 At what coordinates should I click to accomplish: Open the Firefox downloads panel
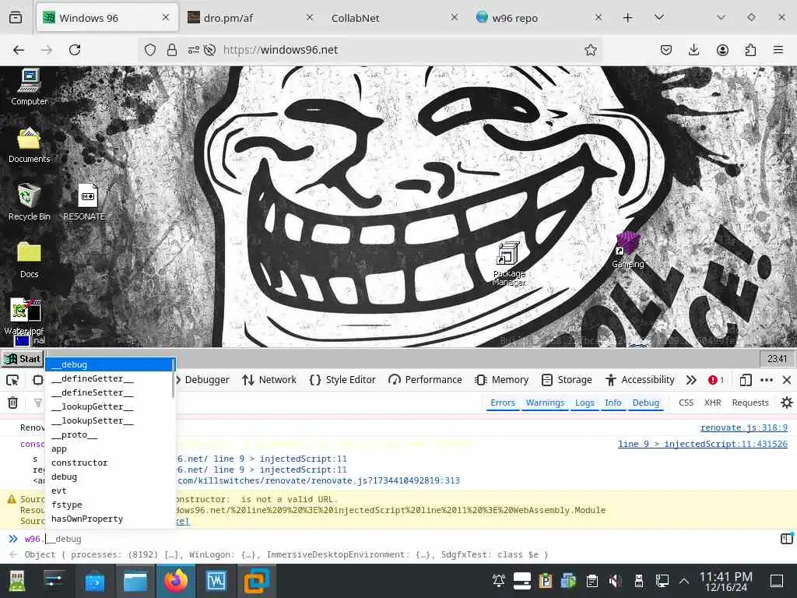click(693, 50)
